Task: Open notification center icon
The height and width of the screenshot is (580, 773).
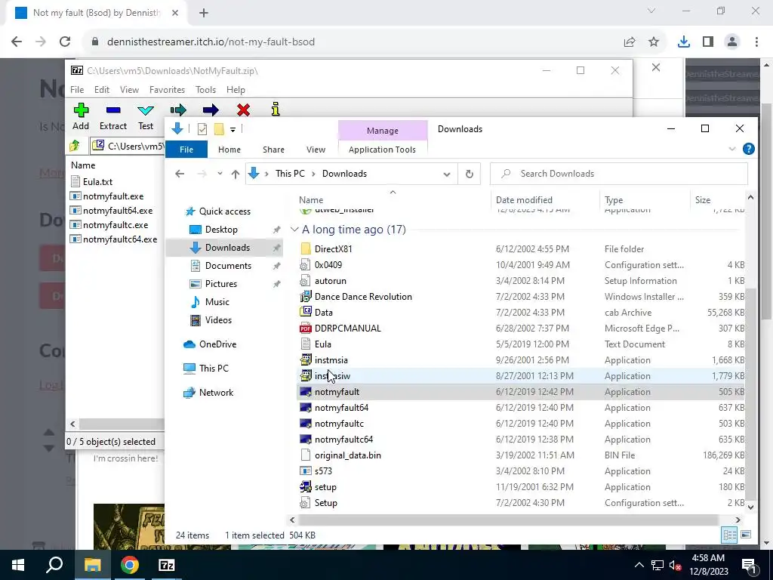Action: click(749, 565)
